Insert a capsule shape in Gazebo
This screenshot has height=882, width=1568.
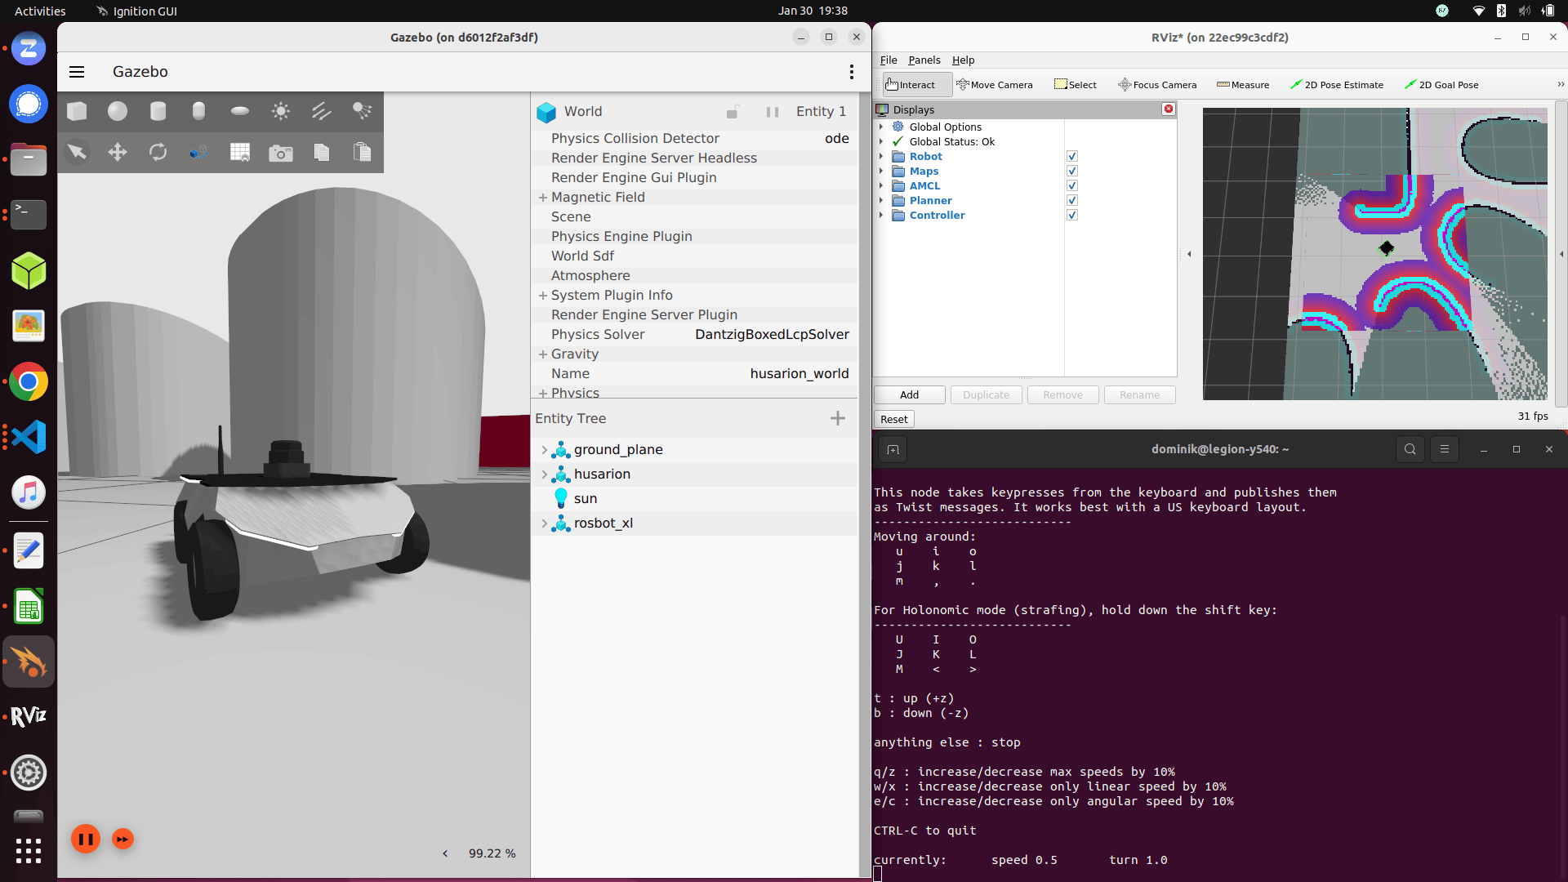click(198, 111)
